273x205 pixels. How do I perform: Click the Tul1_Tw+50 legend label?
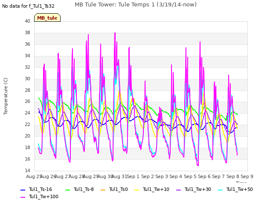pyautogui.click(x=240, y=189)
